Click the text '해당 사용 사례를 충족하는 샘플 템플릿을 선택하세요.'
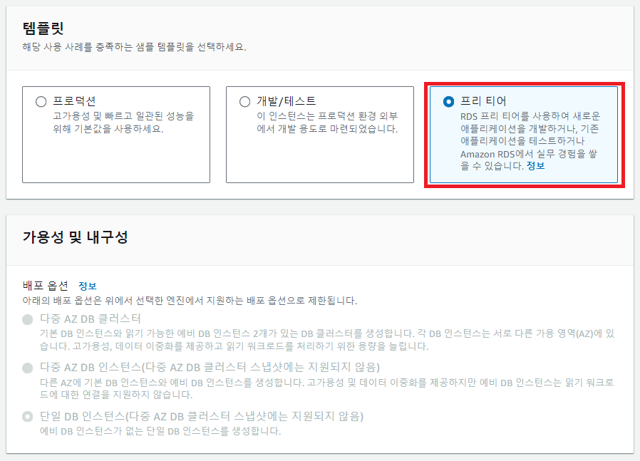 (x=134, y=47)
